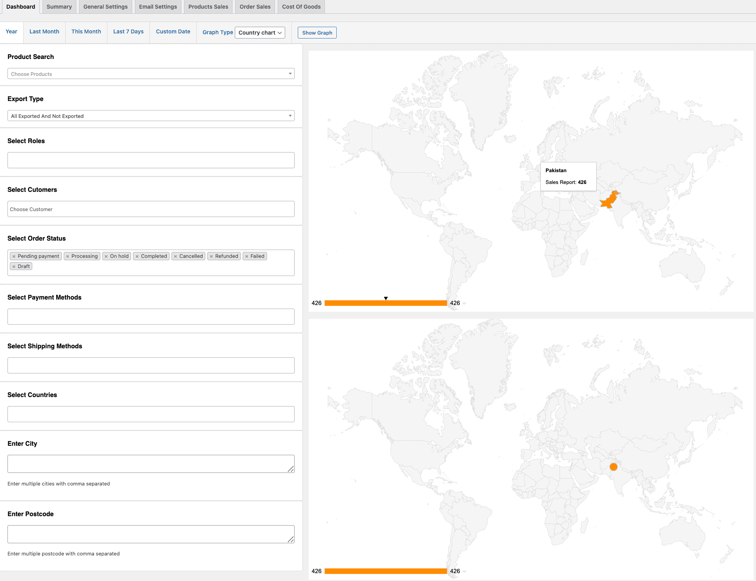Remove the Draft status tag
The image size is (756, 581).
tap(14, 267)
